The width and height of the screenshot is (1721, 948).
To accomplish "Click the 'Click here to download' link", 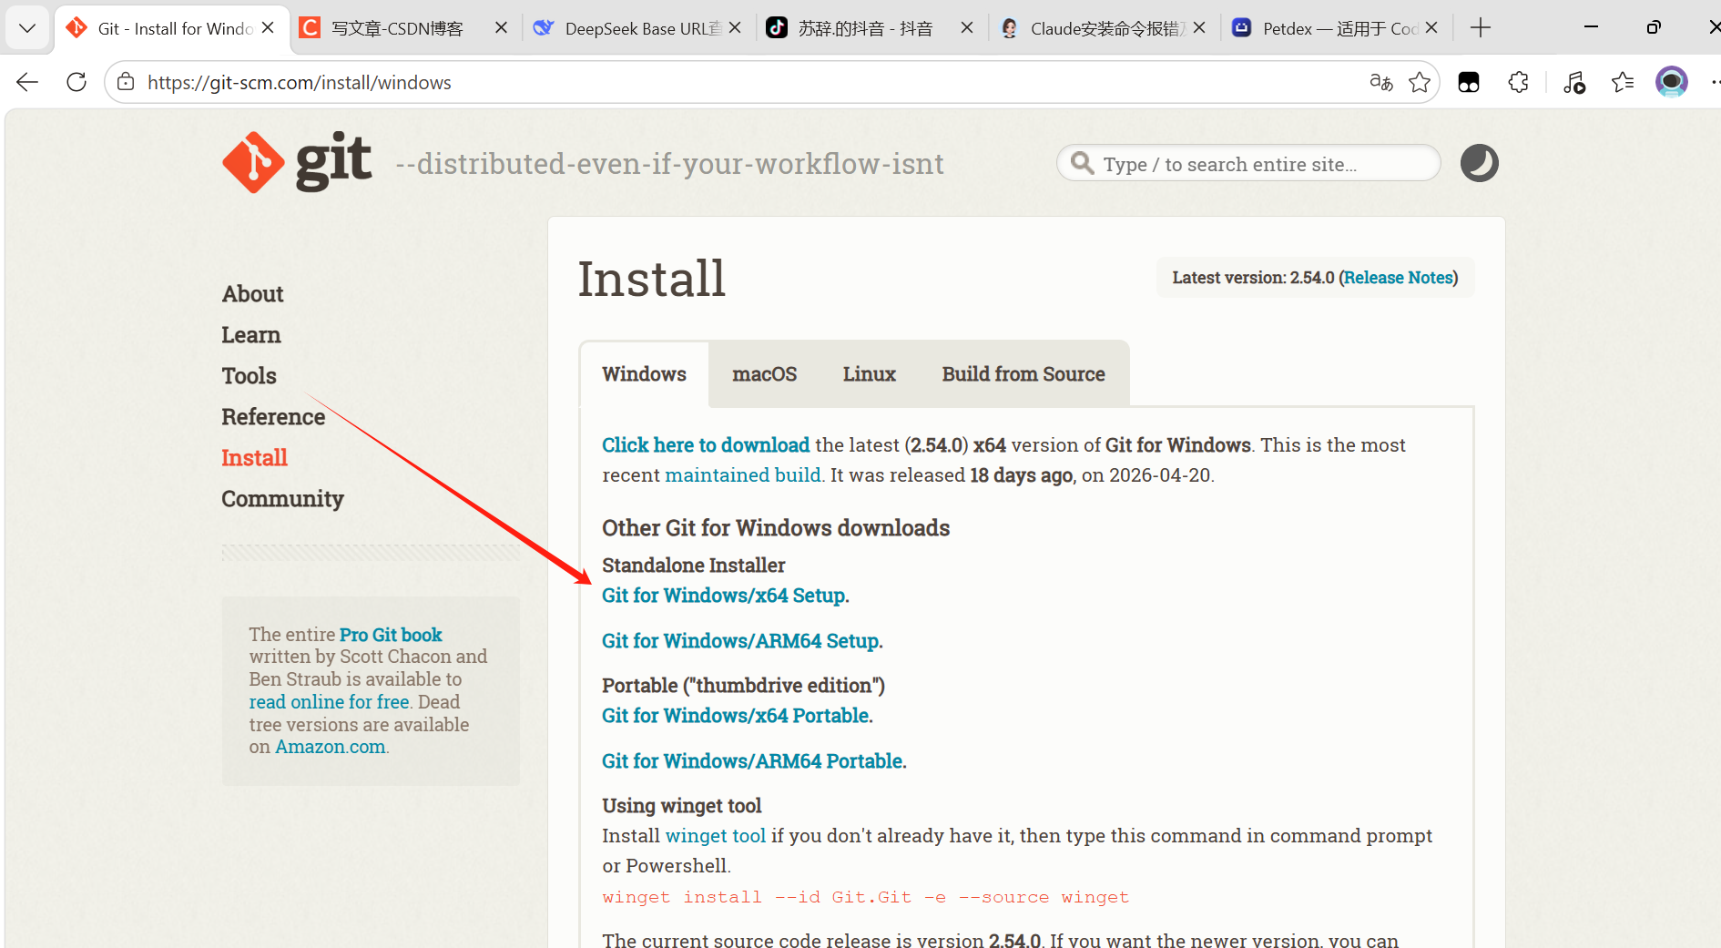I will (706, 445).
